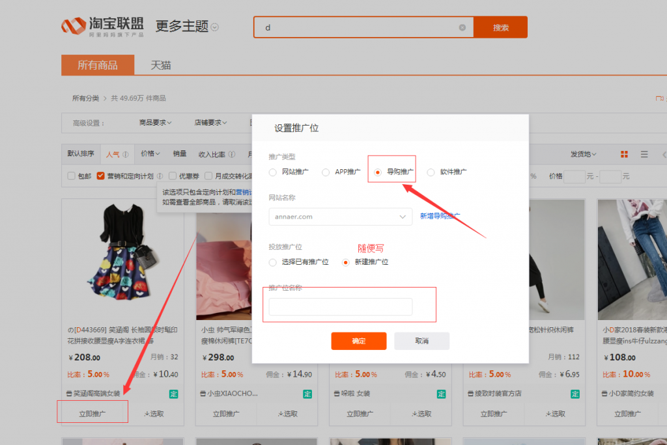
Task: Click 选取 under 哚啦 女装 product
Action: (x=421, y=413)
